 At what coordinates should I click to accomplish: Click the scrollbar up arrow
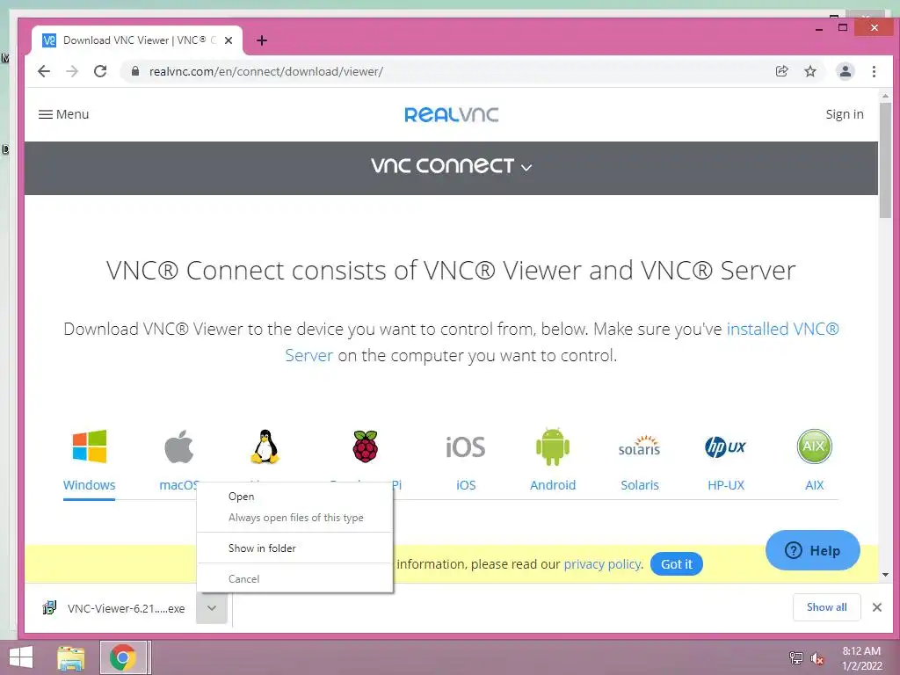885,96
